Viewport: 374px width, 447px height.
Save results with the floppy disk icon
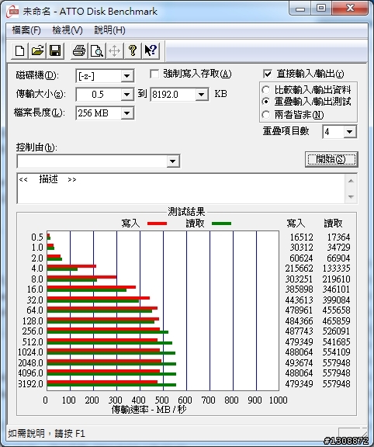(55, 51)
